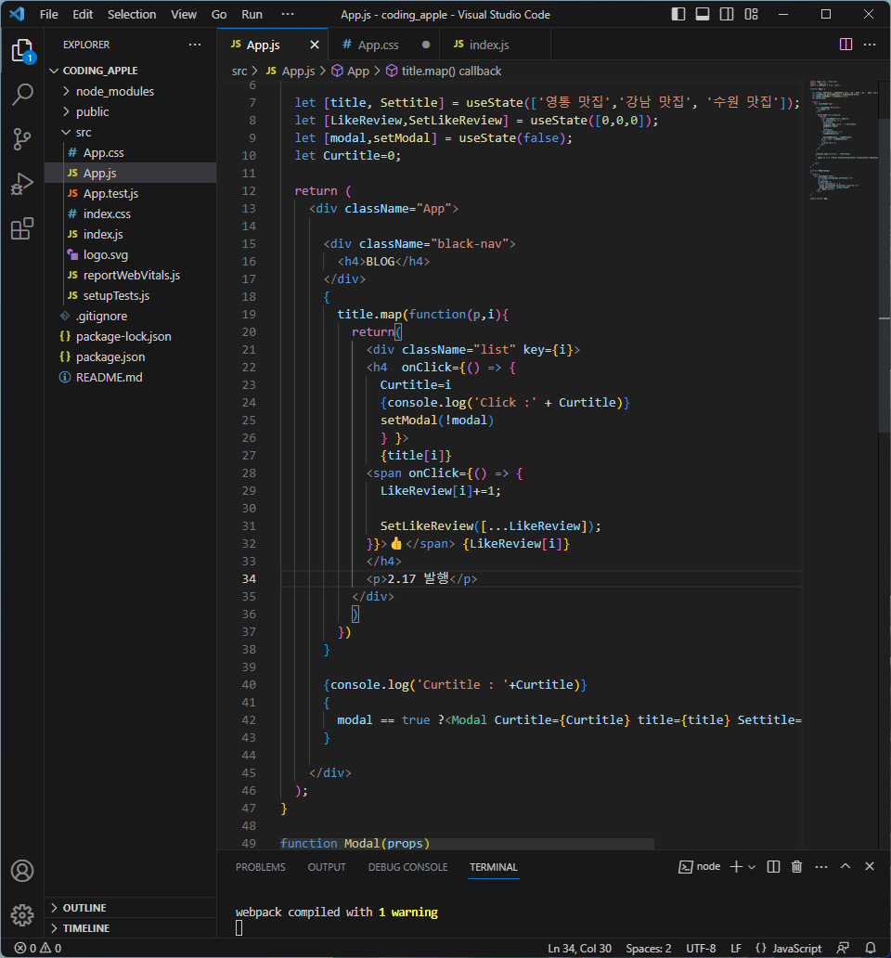This screenshot has height=958, width=891.
Task: Go to line via Ln 34, Col 30
Action: coord(579,948)
